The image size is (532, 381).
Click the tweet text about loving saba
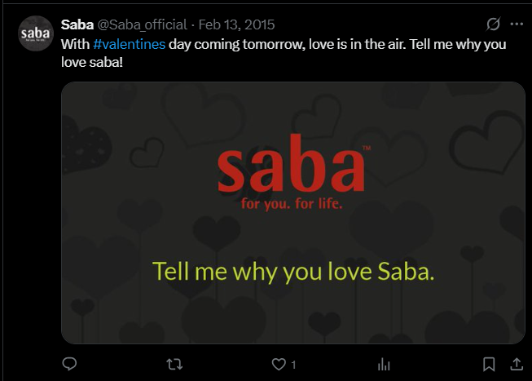point(326,43)
